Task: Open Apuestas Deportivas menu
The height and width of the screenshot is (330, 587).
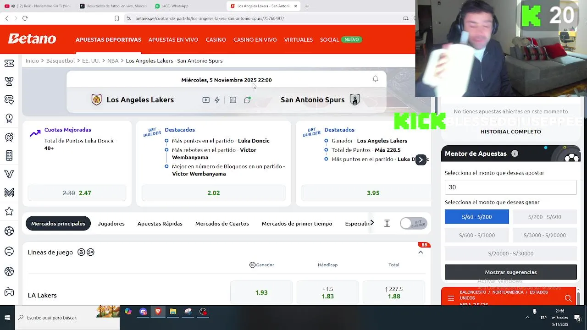Action: [x=108, y=39]
